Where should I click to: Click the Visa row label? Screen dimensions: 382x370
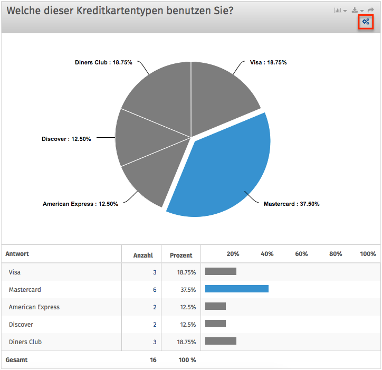[x=15, y=272]
